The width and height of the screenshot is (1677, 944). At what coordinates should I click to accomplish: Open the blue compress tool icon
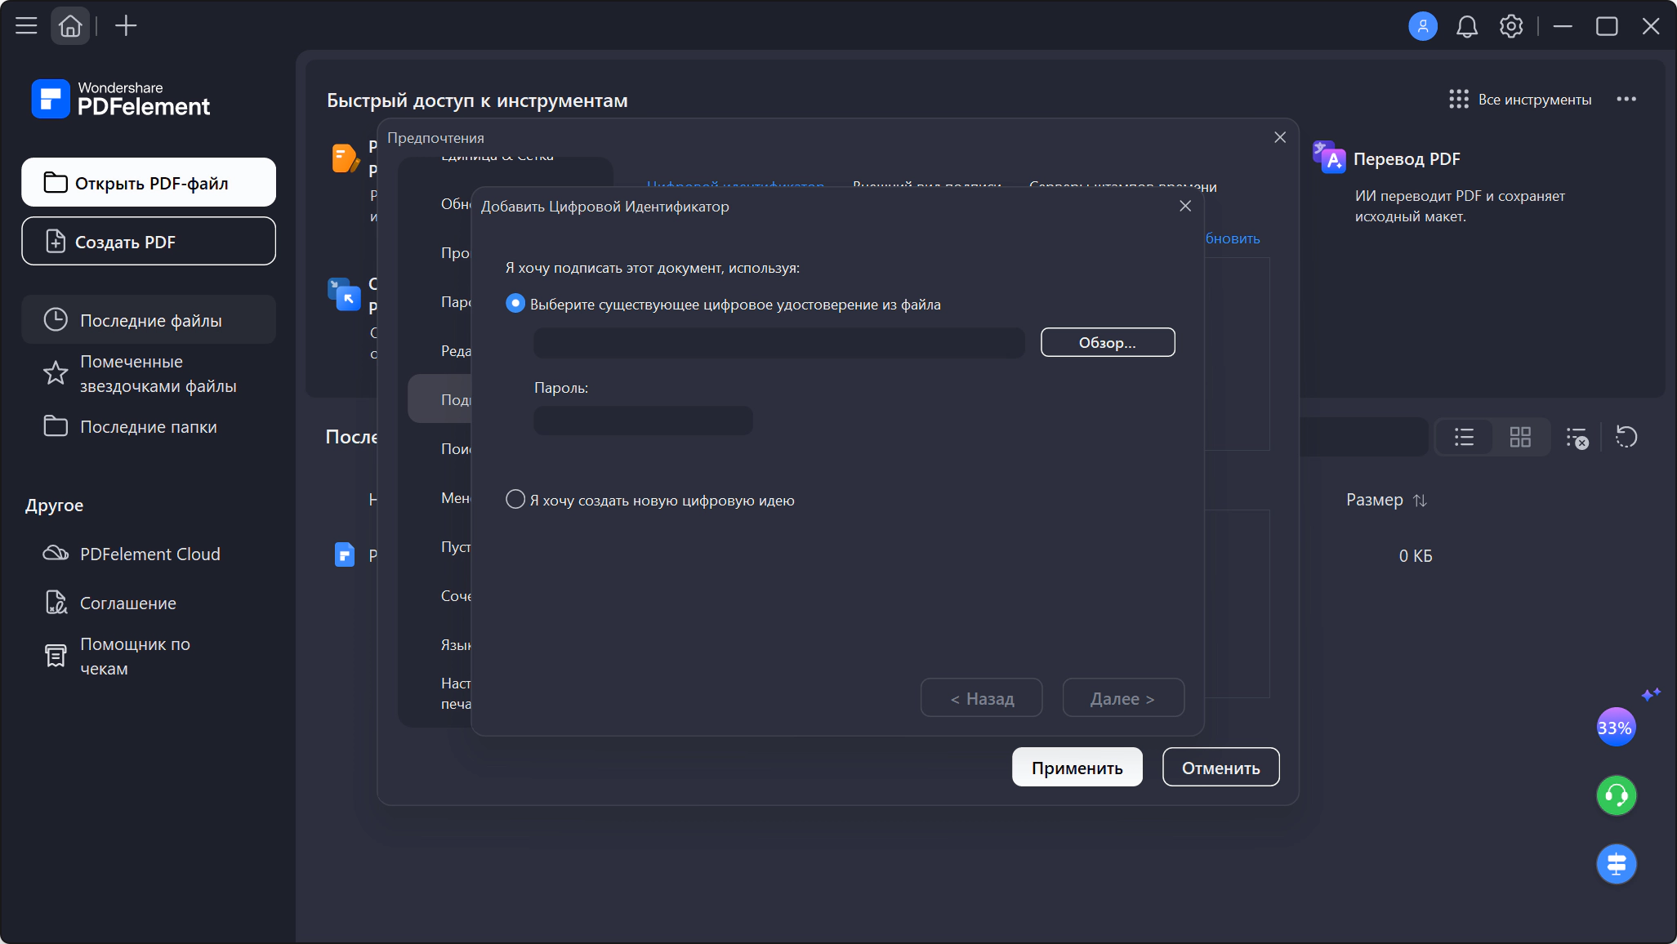(x=344, y=294)
